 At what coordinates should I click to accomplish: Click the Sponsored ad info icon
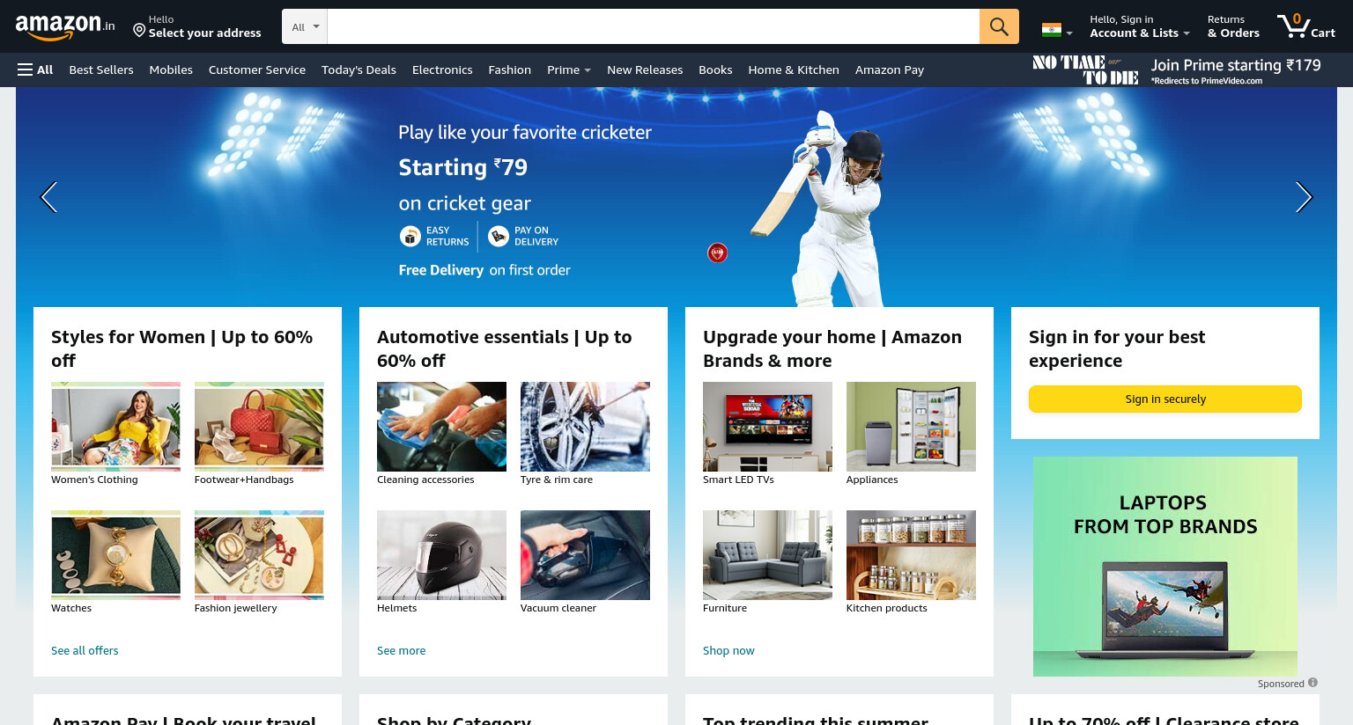click(x=1312, y=683)
